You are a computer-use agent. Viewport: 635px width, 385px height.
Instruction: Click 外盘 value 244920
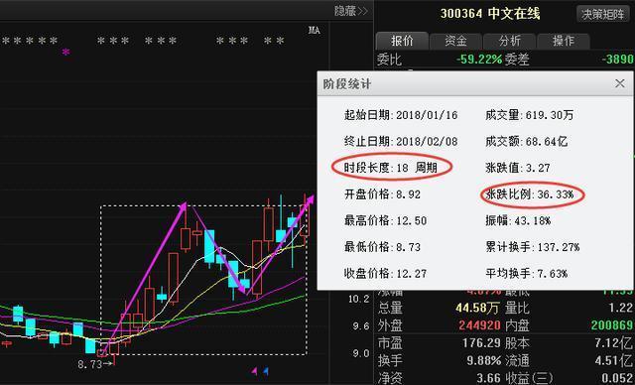pyautogui.click(x=479, y=325)
